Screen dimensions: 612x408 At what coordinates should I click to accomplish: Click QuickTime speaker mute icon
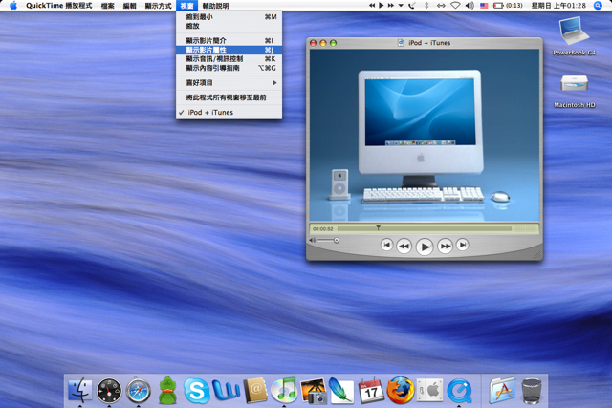(313, 240)
